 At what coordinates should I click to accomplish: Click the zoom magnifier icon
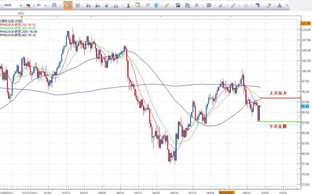click(x=116, y=6)
